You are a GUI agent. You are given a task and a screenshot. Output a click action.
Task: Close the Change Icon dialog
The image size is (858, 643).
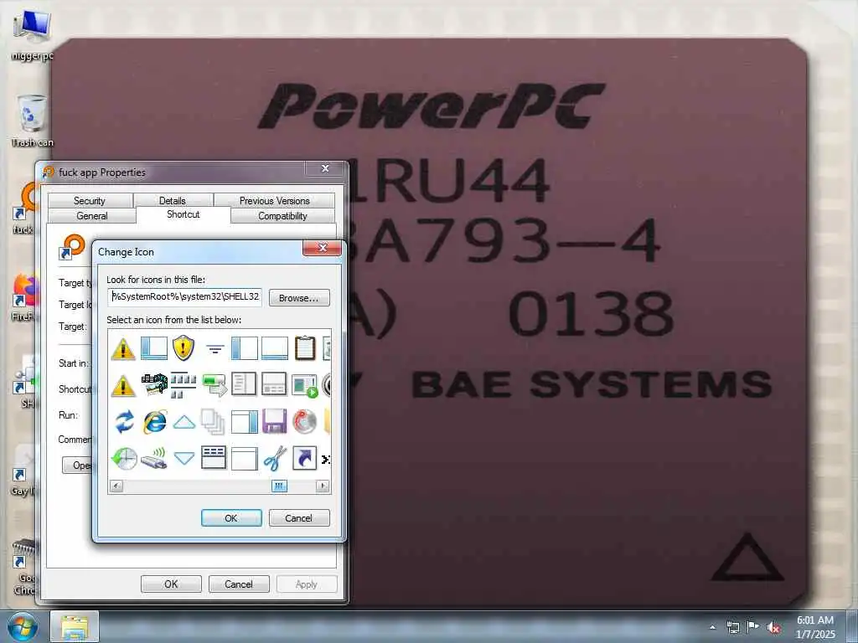(x=323, y=248)
